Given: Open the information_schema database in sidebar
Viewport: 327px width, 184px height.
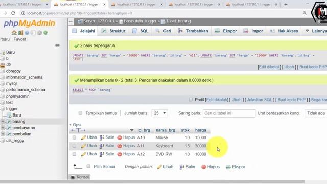Looking at the screenshot, I should coord(24,77).
